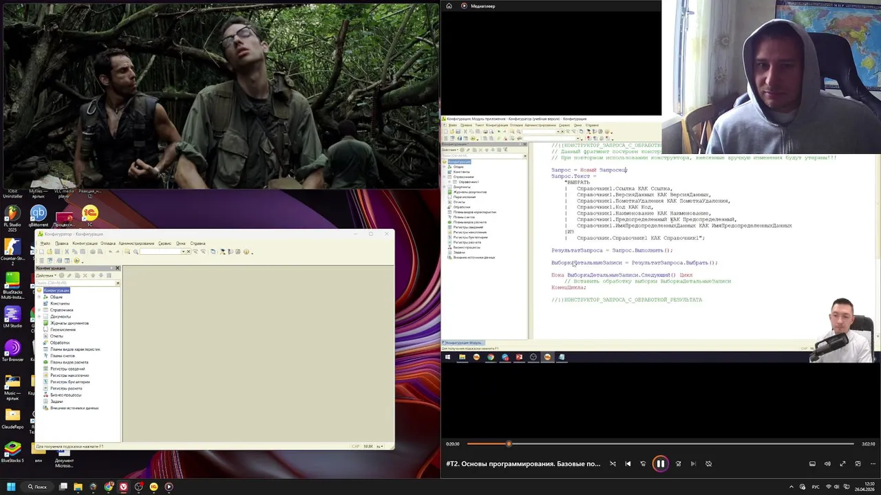Select Обработки in the configuration tree

[60, 342]
